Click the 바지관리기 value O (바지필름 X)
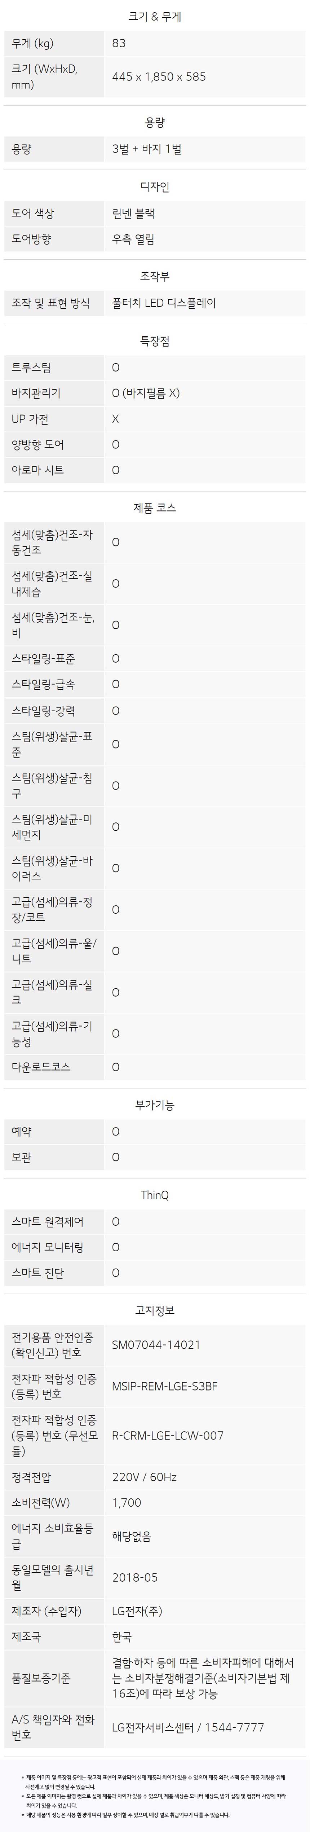The height and width of the screenshot is (1832, 310). 146,393
